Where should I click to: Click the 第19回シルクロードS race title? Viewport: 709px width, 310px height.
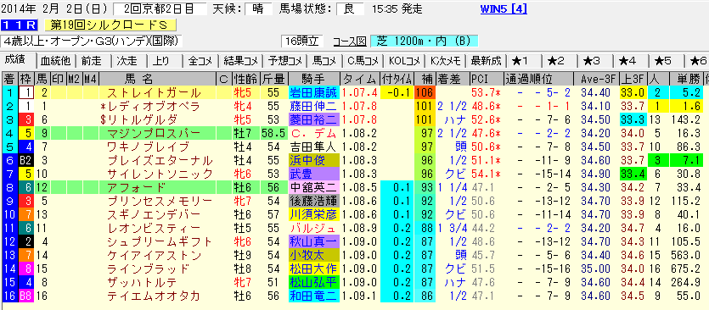tap(110, 25)
